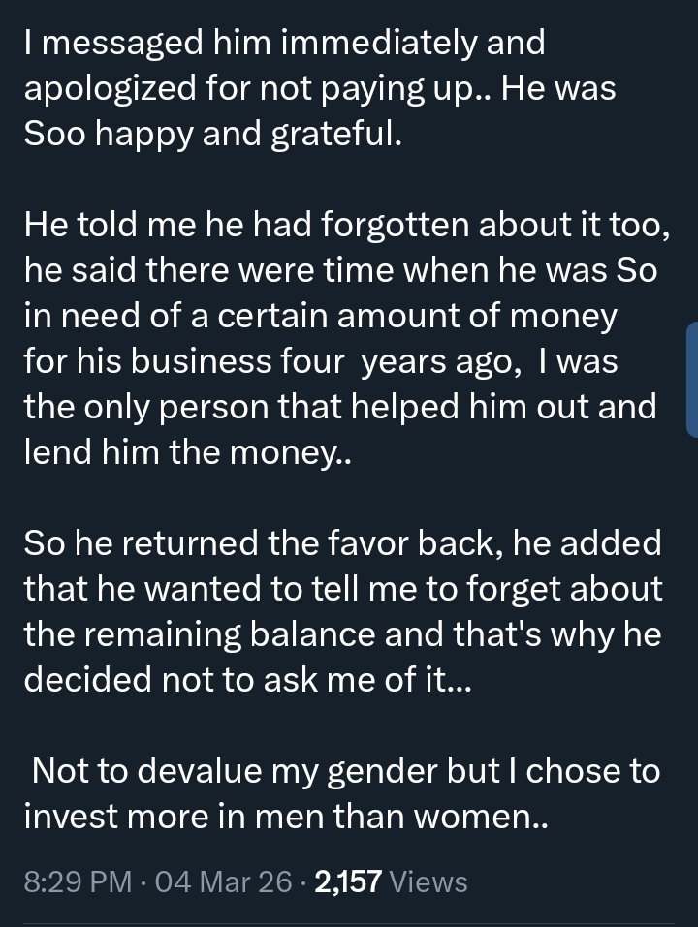
Task: Click the paragraph starting "He told me"
Action: tap(339, 339)
